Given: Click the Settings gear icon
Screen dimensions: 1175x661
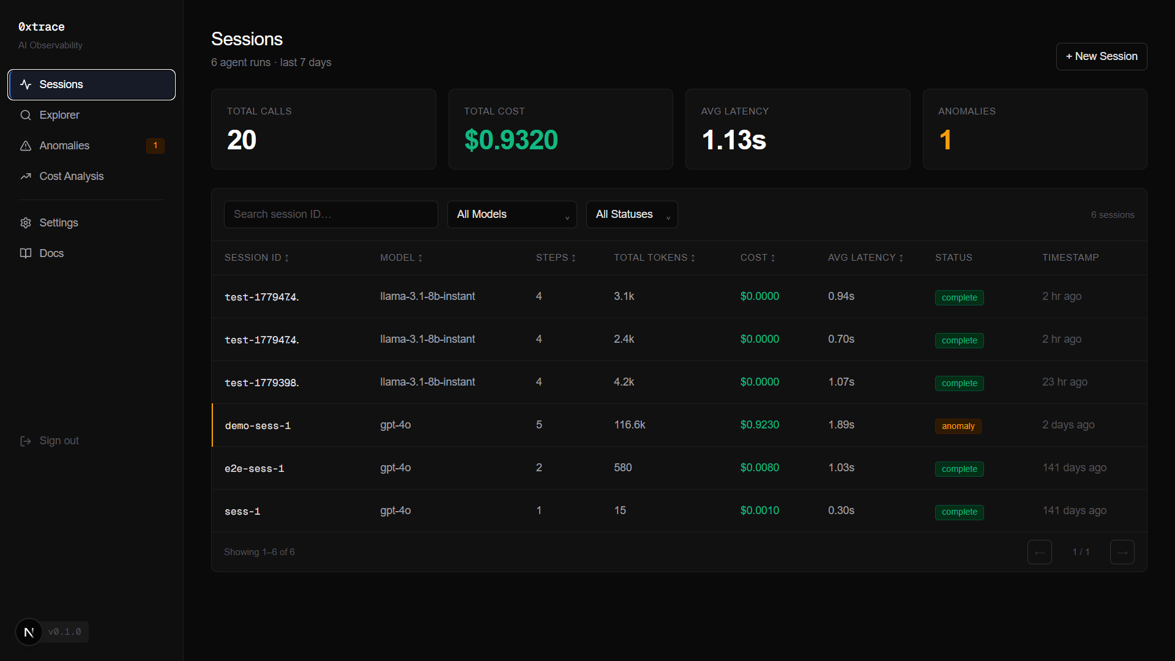Looking at the screenshot, I should click(26, 223).
